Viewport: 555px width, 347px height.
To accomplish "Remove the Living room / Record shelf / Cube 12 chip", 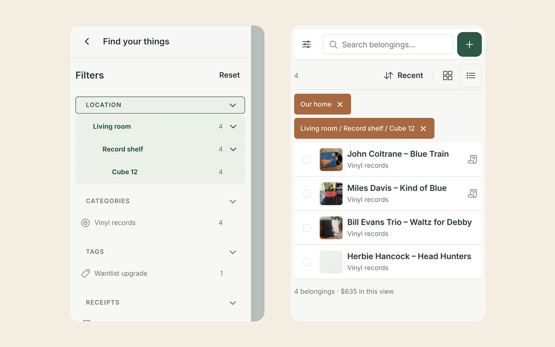I will click(423, 129).
